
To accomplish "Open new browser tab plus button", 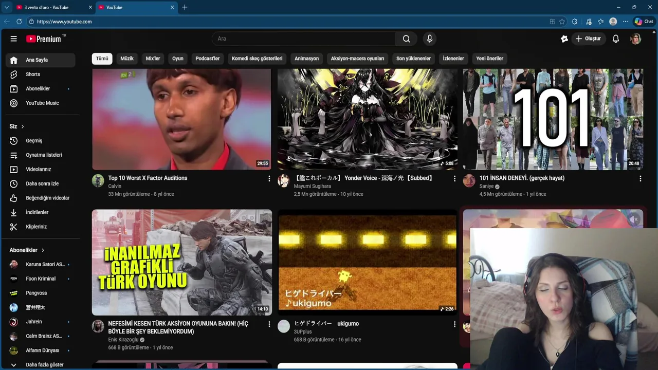I will [x=185, y=7].
